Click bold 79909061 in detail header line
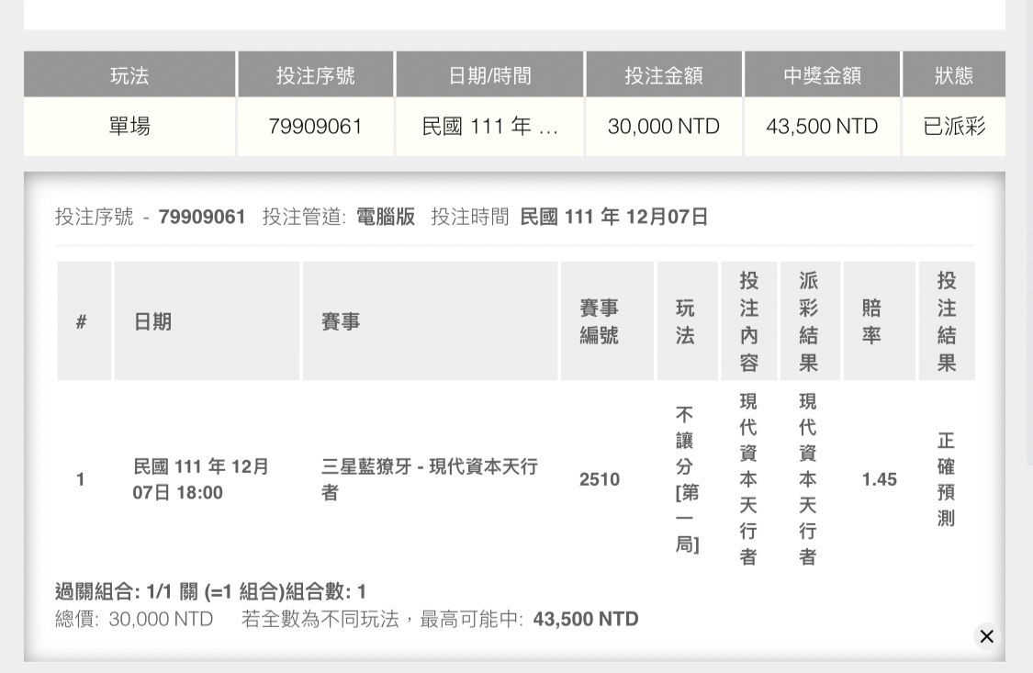 [202, 217]
